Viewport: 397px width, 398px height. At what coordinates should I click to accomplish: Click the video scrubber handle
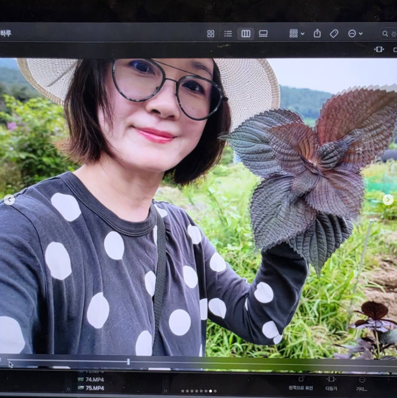(x=129, y=362)
